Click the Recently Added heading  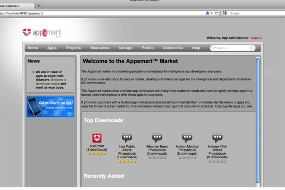pyautogui.click(x=104, y=176)
